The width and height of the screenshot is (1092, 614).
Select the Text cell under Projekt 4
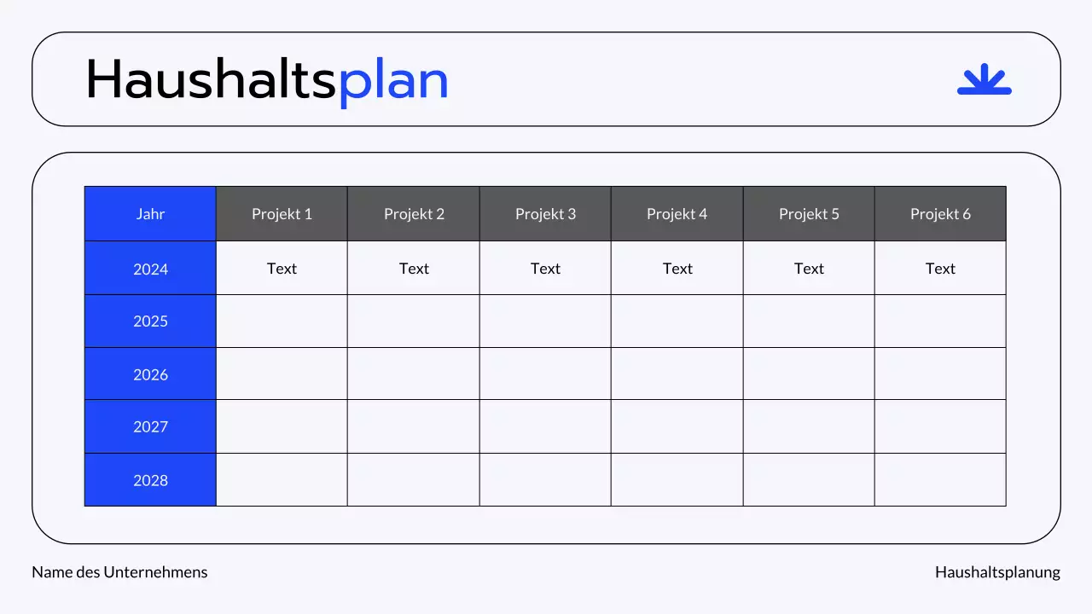677,269
